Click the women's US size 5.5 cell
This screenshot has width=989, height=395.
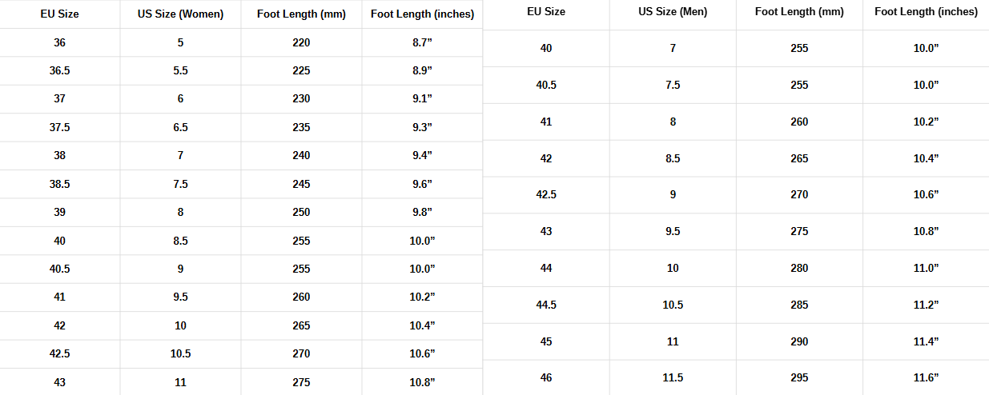180,70
